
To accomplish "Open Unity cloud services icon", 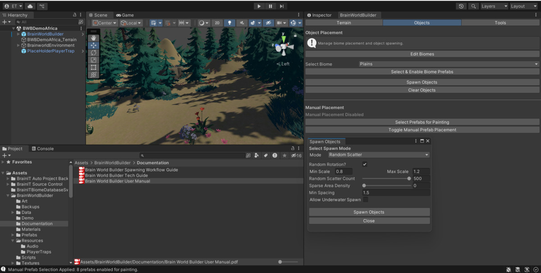I will pos(30,6).
